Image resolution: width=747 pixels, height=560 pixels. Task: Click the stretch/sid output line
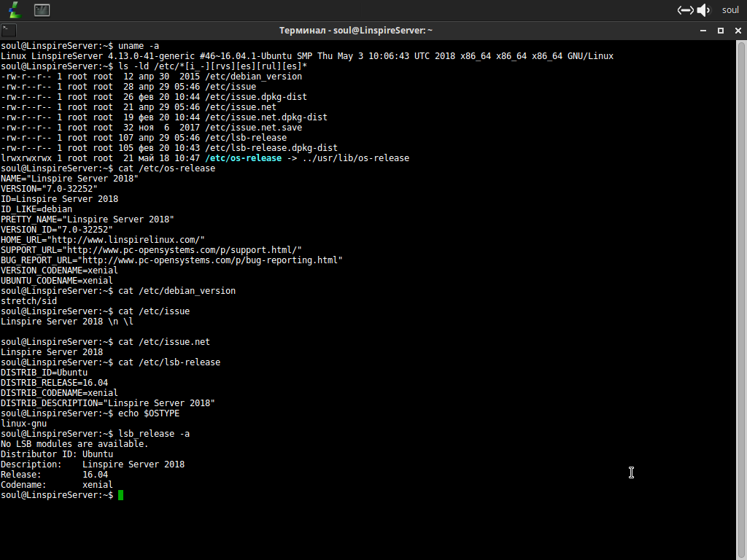click(x=29, y=301)
